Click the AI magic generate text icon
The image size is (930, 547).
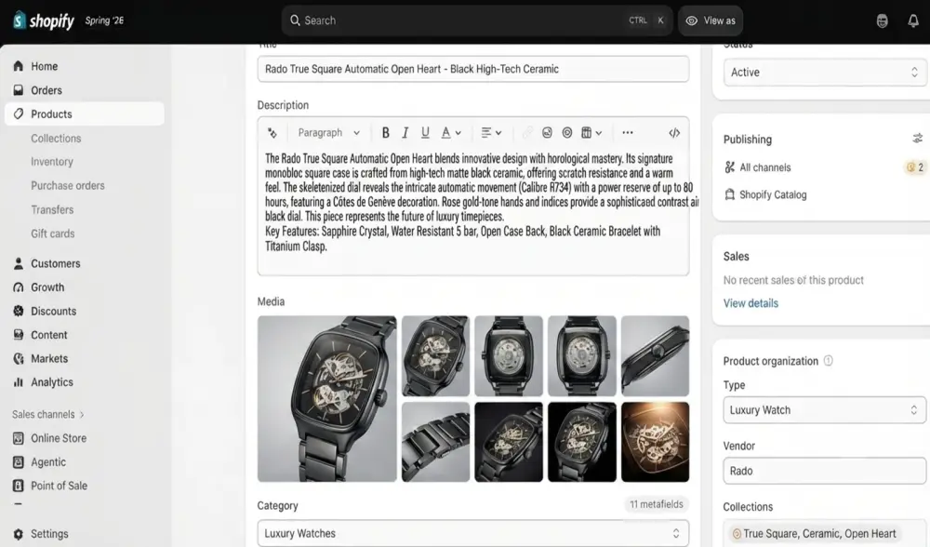pyautogui.click(x=272, y=133)
